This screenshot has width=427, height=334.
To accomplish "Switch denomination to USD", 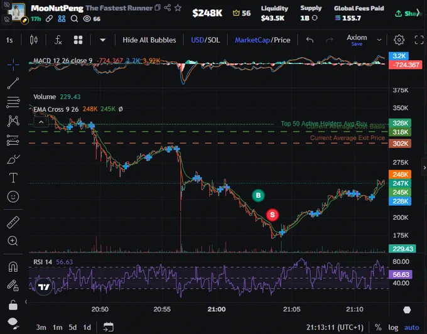I will (197, 40).
